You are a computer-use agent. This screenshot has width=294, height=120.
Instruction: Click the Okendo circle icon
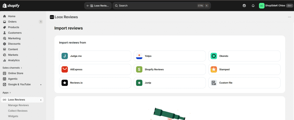(x=214, y=56)
